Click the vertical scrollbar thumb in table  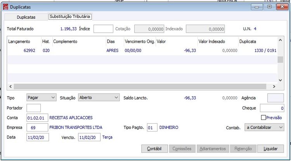[281, 60]
